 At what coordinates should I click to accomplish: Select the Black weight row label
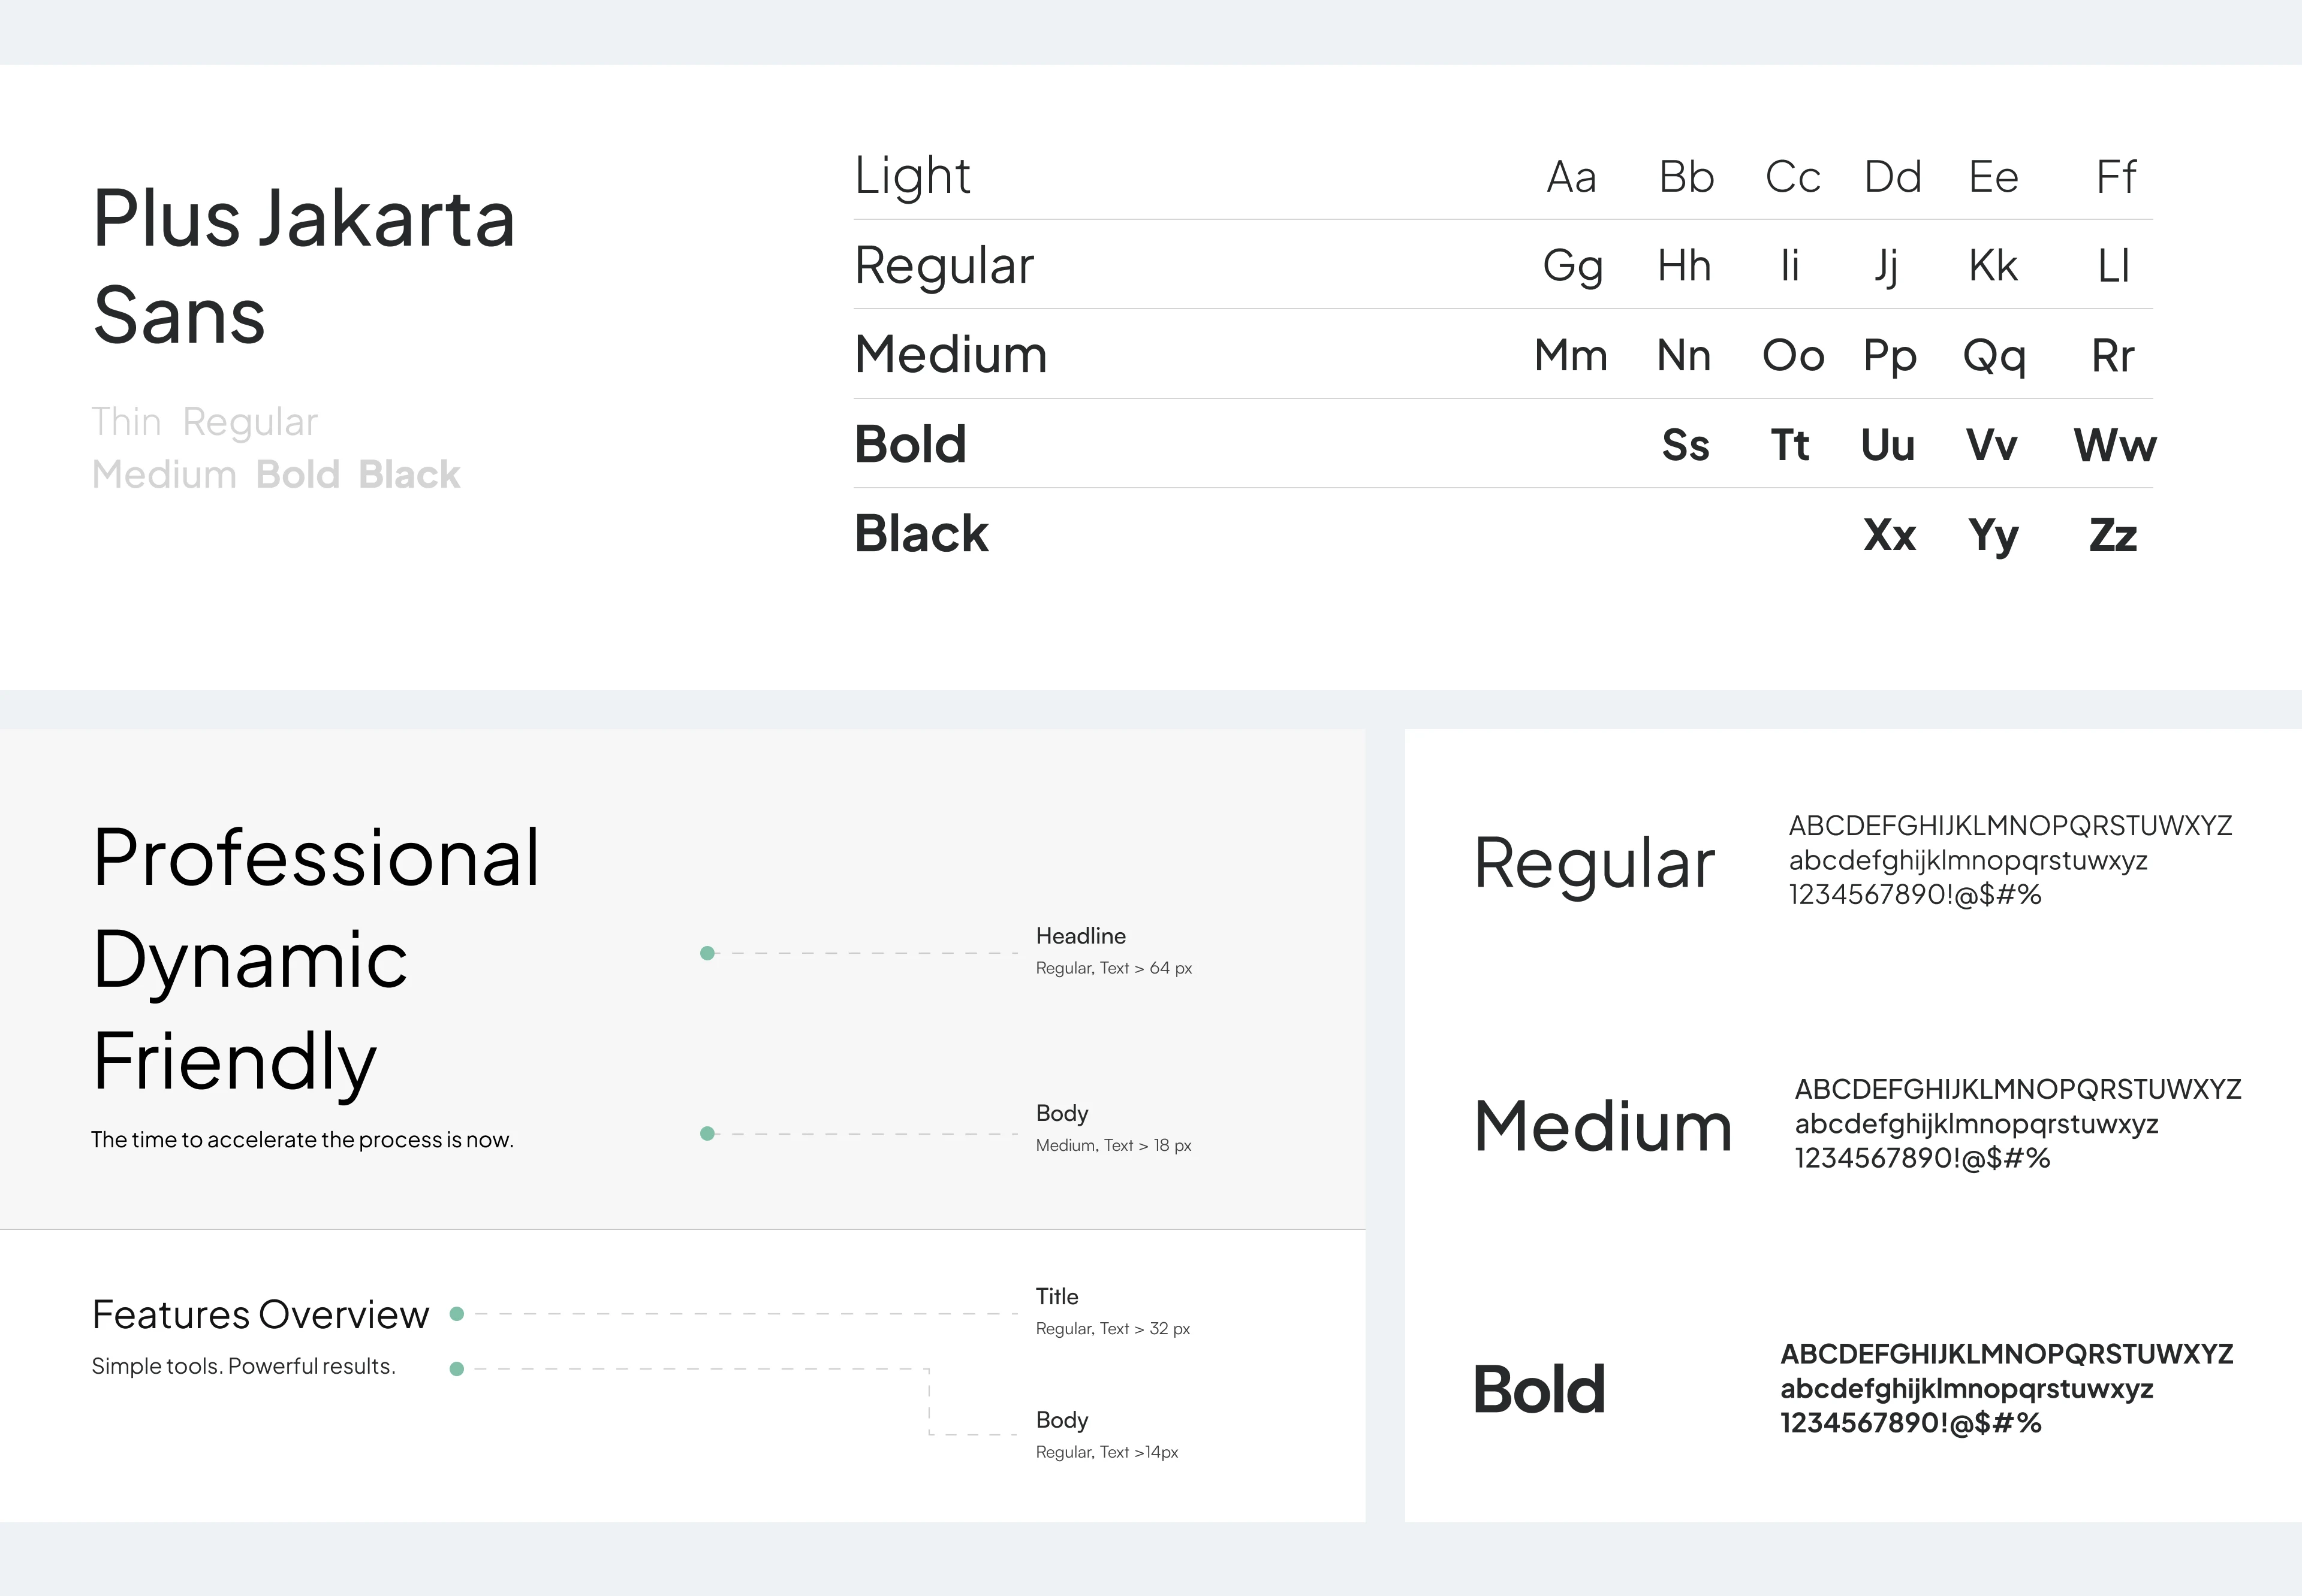click(920, 533)
